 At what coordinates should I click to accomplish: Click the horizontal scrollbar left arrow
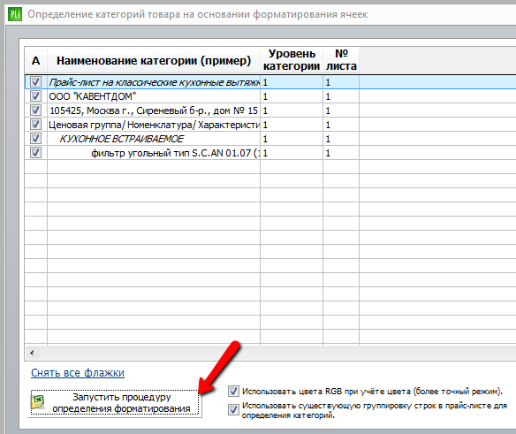32,353
